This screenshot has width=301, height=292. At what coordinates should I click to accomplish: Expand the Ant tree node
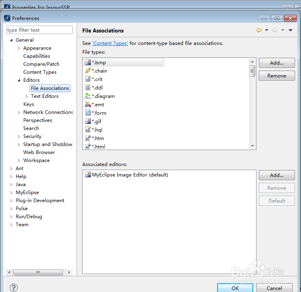11,168
